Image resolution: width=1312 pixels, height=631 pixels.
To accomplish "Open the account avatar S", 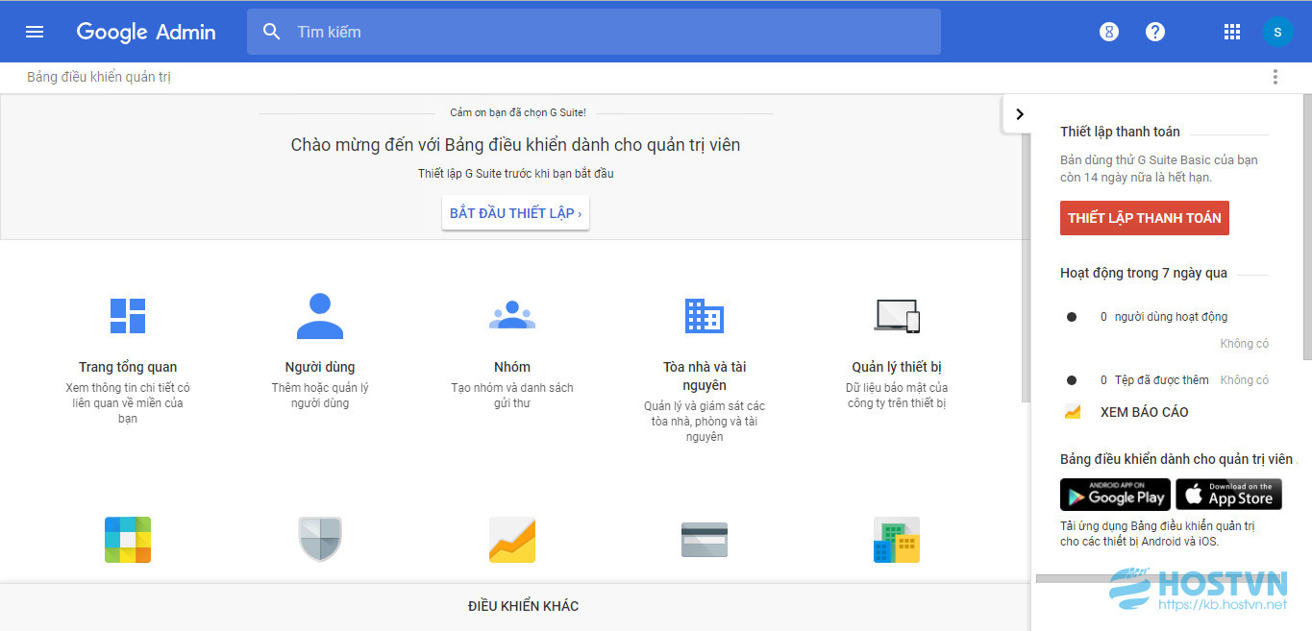I will coord(1277,32).
